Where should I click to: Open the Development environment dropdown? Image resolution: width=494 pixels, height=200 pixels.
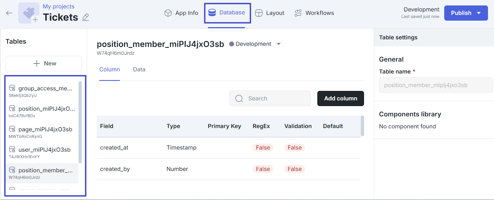(278, 44)
